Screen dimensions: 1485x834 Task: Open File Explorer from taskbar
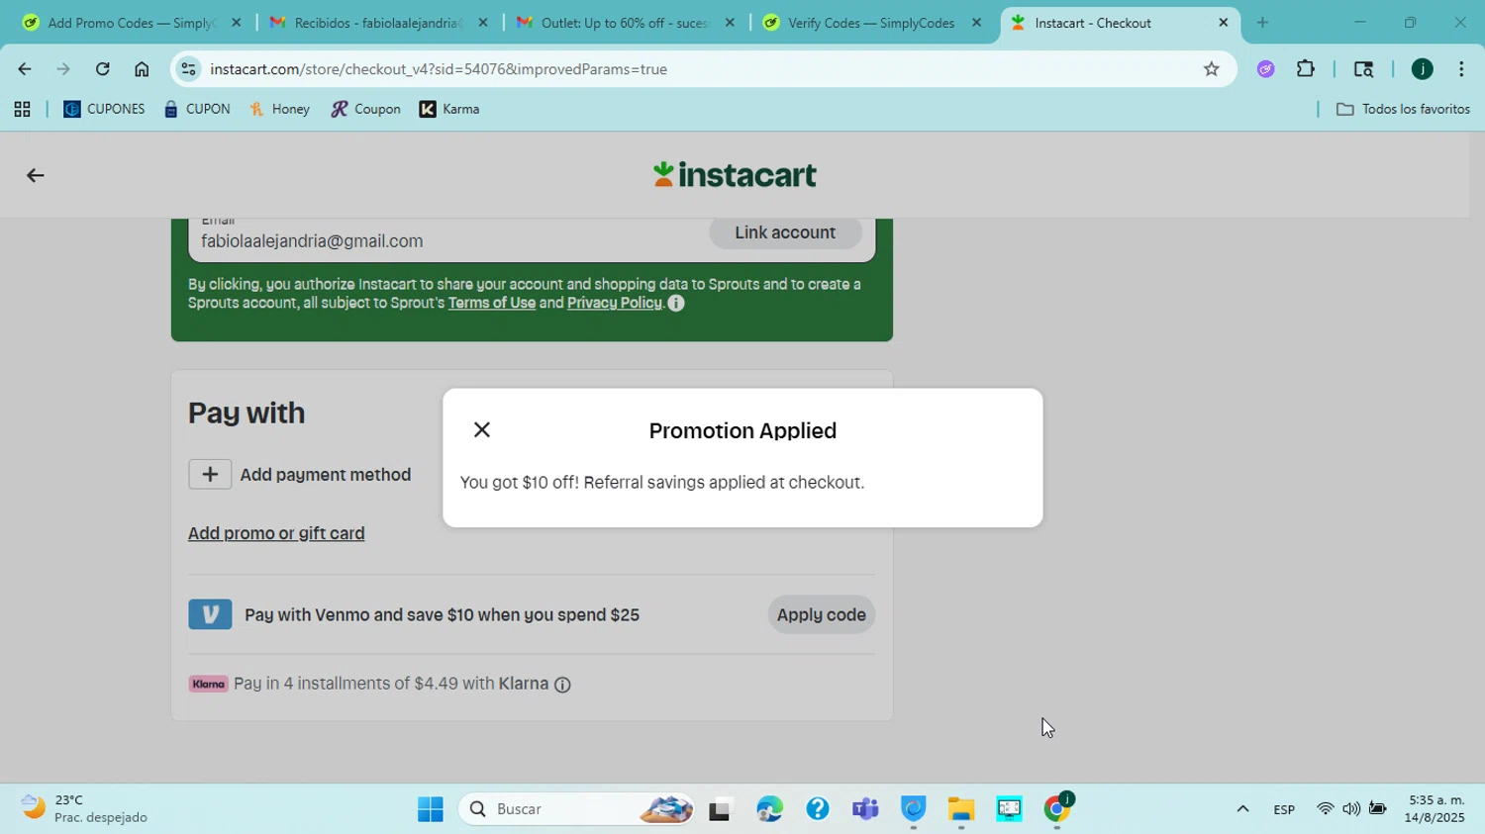point(960,809)
